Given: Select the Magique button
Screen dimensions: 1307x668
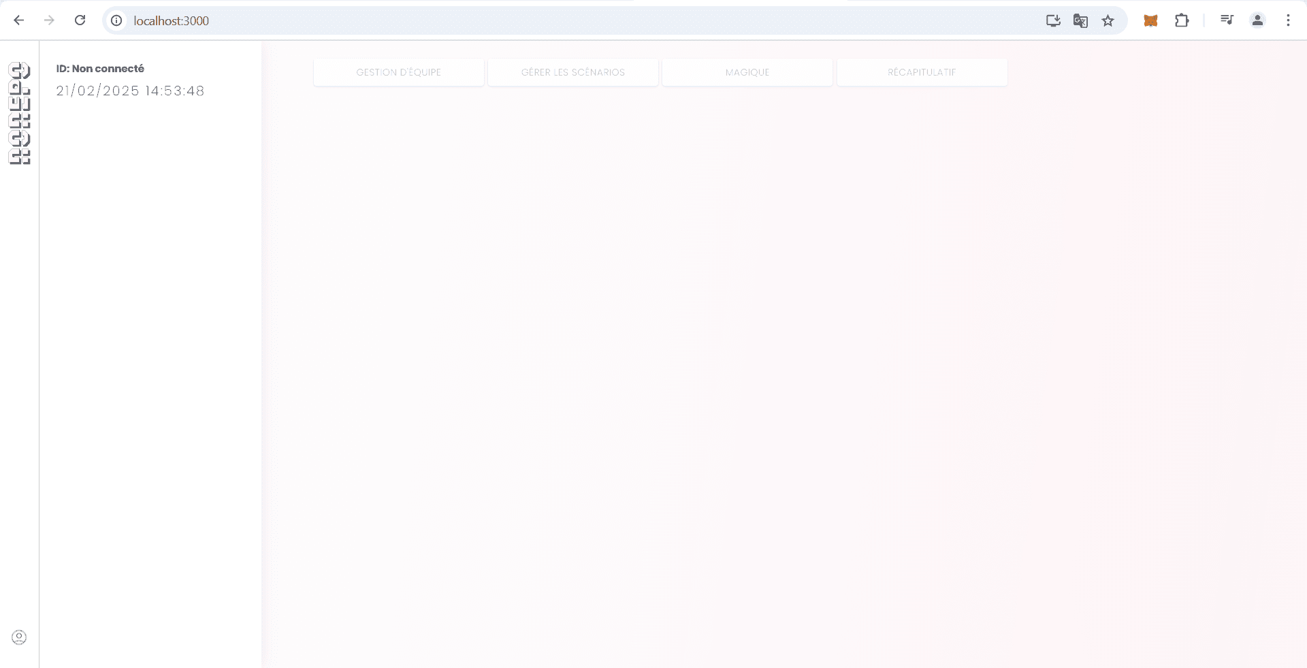Looking at the screenshot, I should coord(747,72).
